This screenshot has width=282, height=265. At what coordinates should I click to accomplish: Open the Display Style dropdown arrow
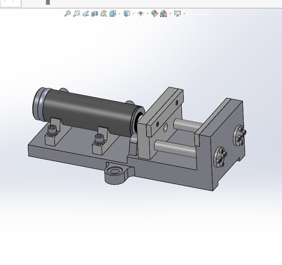133,14
